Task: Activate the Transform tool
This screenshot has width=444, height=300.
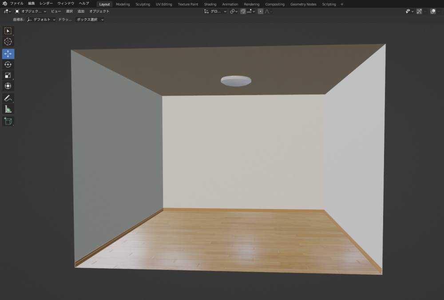Action: [8, 86]
